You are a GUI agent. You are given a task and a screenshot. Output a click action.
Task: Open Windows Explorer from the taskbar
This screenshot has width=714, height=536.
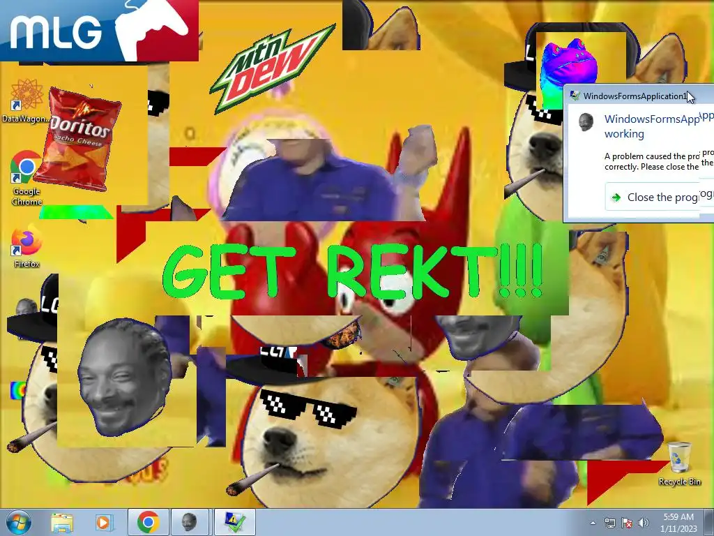pos(62,523)
